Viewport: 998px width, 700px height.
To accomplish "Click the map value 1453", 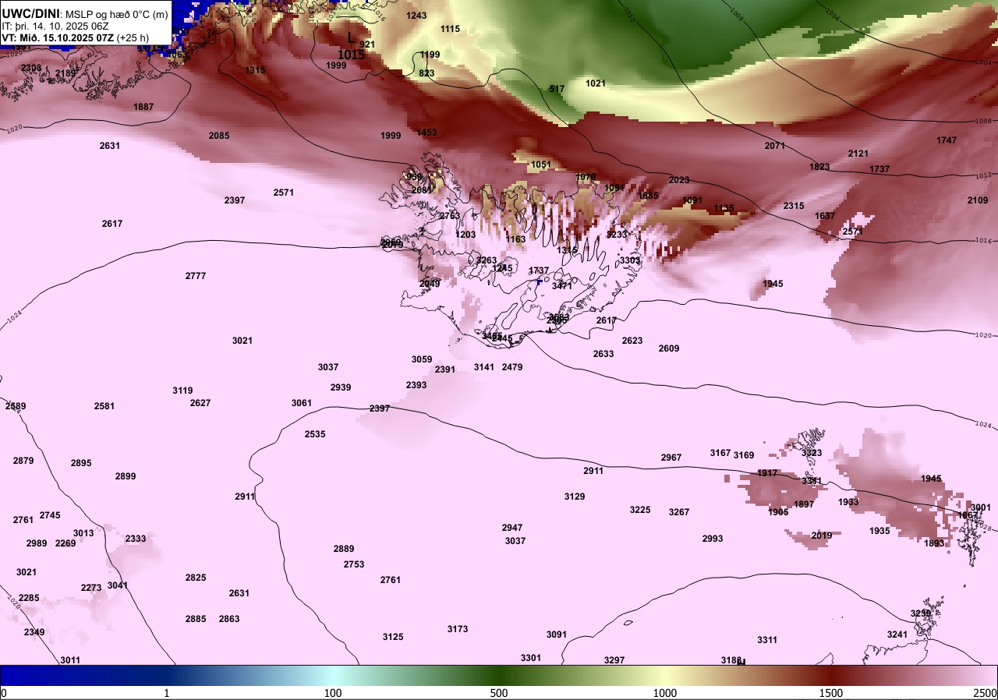I will [x=427, y=133].
